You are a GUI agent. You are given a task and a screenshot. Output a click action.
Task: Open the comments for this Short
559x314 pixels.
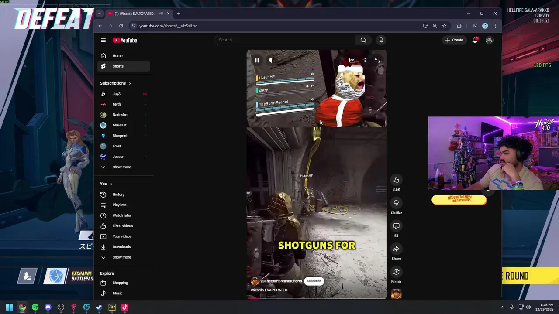point(396,226)
